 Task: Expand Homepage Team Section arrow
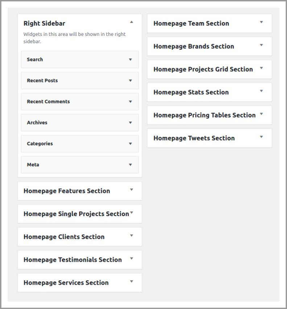click(x=261, y=22)
